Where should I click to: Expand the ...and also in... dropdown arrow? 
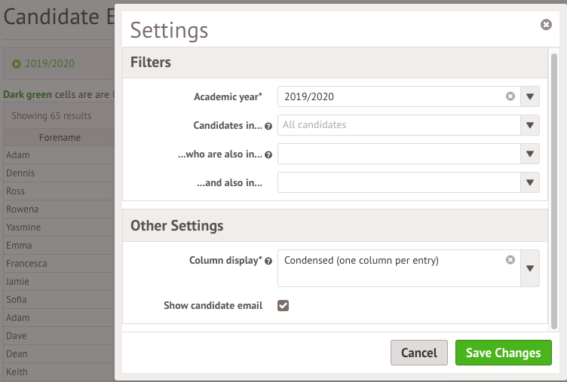[x=530, y=182]
